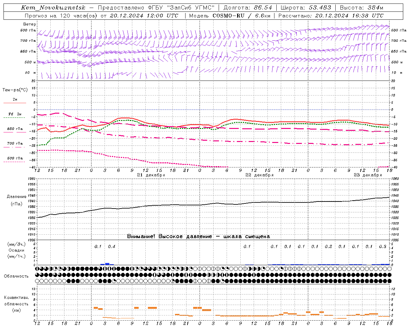Click the latitude value Широта: 53.483
Viewport: 408px width, 326px height.
coord(306,8)
